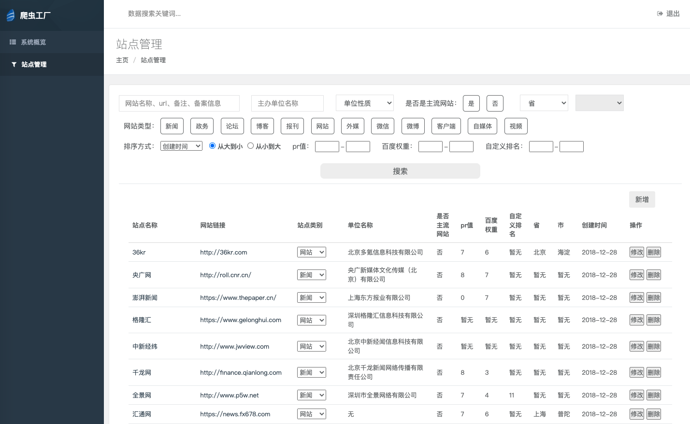Click the 爬虫工厂 logo icon
Screen dimensions: 690x424
tap(11, 15)
